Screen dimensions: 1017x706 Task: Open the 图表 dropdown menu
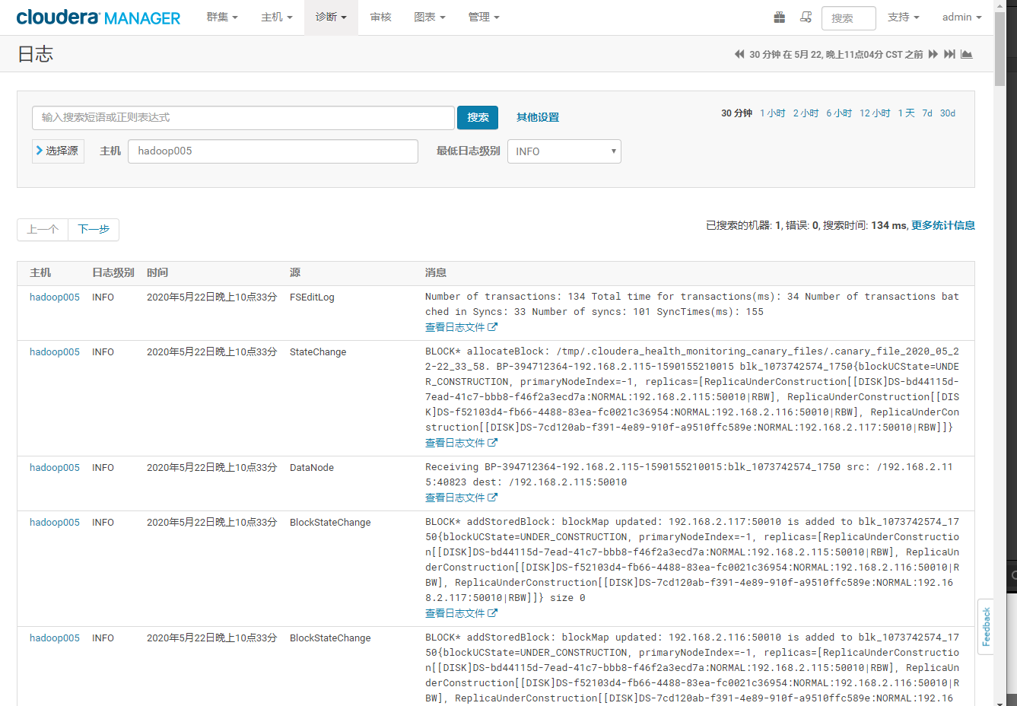click(430, 17)
